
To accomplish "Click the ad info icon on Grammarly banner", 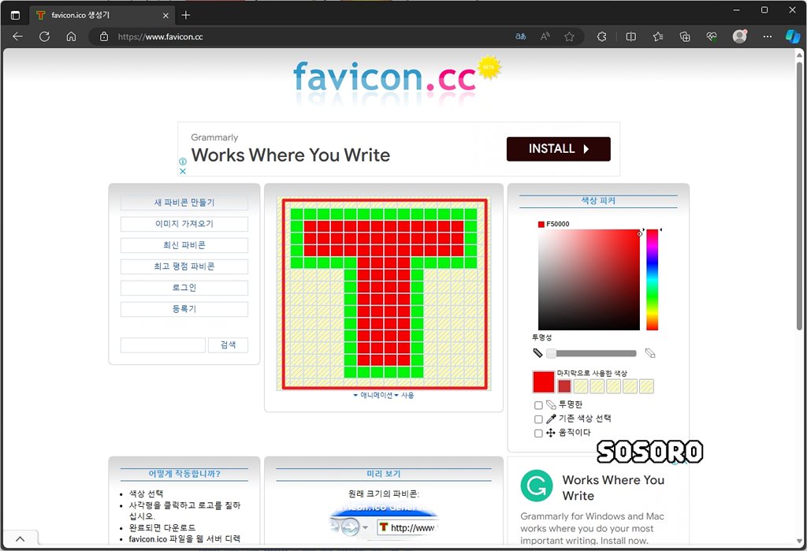I will pyautogui.click(x=183, y=162).
